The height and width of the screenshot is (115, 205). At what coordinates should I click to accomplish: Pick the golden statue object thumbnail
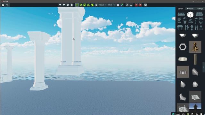(x=195, y=47)
